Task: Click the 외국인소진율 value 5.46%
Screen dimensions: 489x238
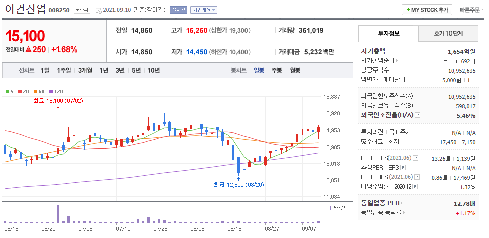Action: click(x=466, y=116)
